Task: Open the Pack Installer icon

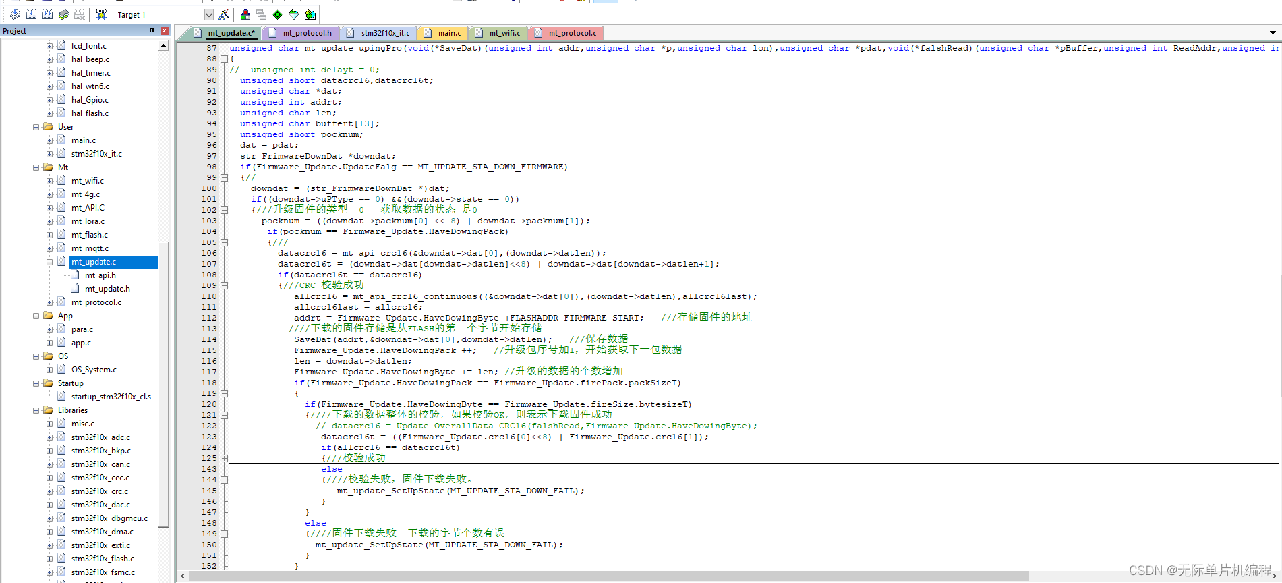Action: pyautogui.click(x=310, y=14)
